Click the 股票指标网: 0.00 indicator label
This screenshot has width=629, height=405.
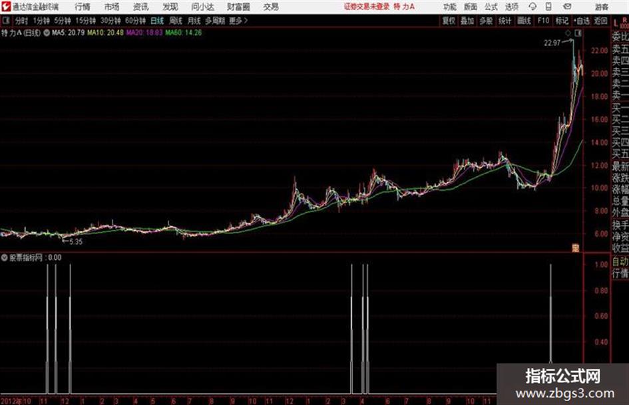coord(35,257)
